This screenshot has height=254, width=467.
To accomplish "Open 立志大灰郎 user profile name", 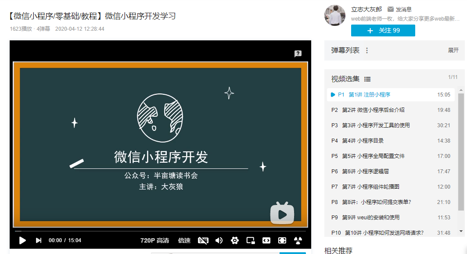I will (366, 10).
